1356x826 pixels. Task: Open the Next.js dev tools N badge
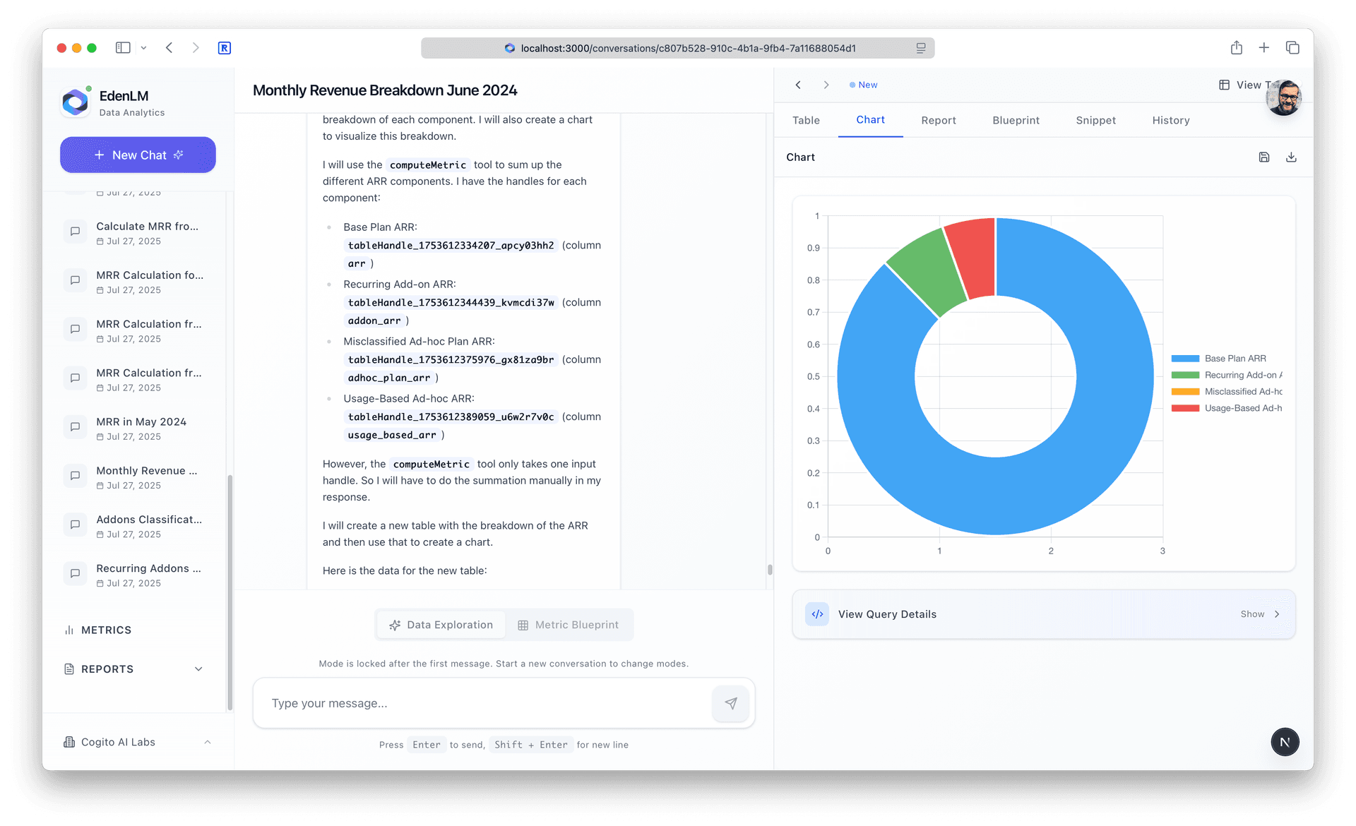click(x=1285, y=742)
